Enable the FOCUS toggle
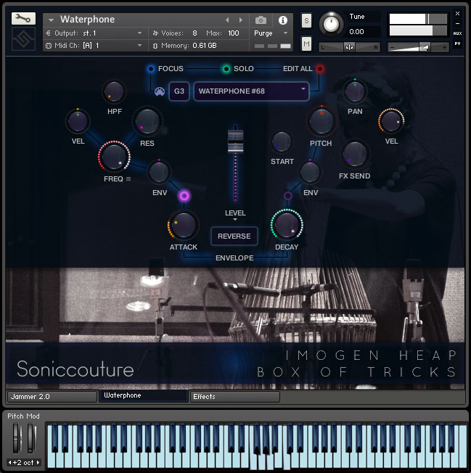 [x=150, y=69]
